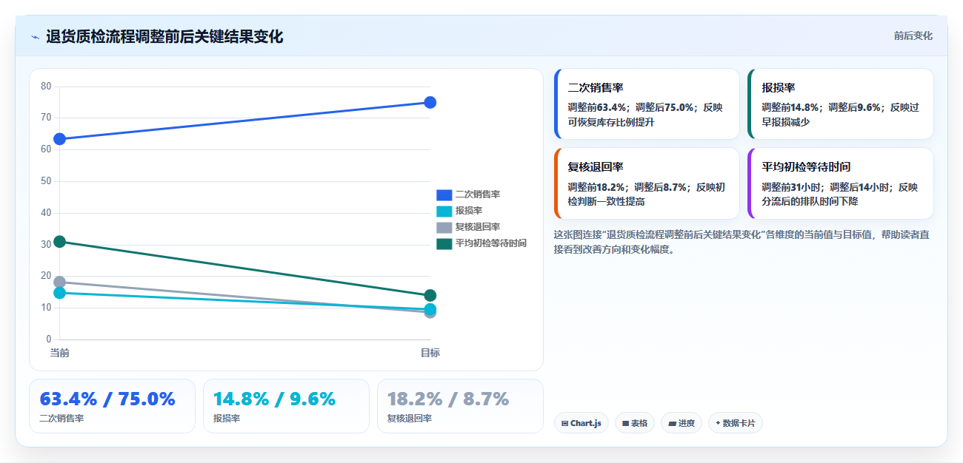Click the gray 复核退回率 legend swatch
Viewport: 963px width, 463px height.
coord(444,227)
